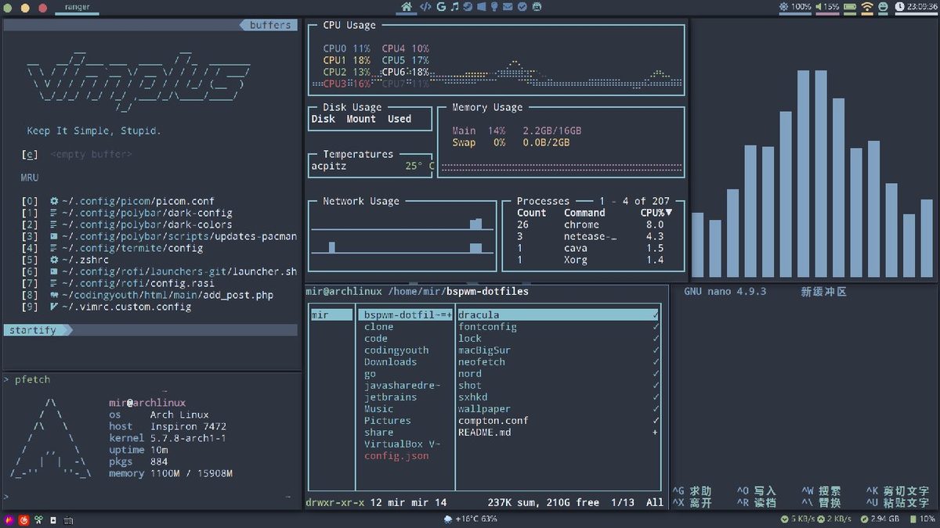Select the ranger tab in the title bar

[x=76, y=8]
